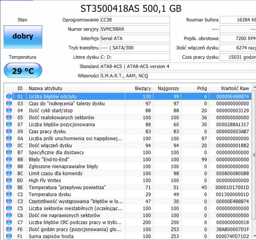
Task: Click the blue status orb for attribute 01
Action: (9, 96)
